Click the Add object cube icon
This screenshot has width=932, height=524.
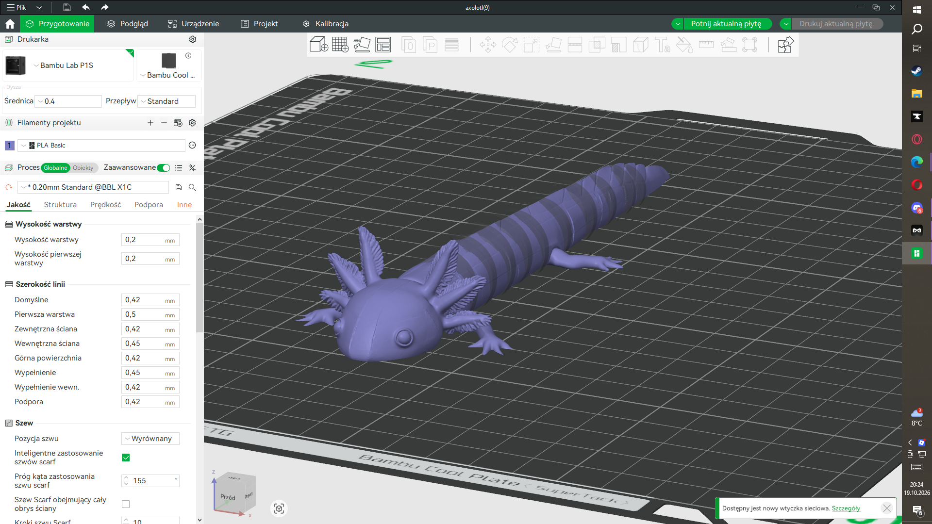coord(318,45)
